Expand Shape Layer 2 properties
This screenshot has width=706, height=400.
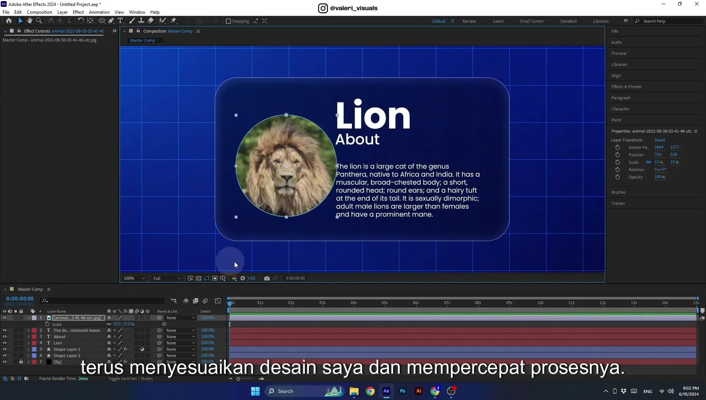coord(29,356)
